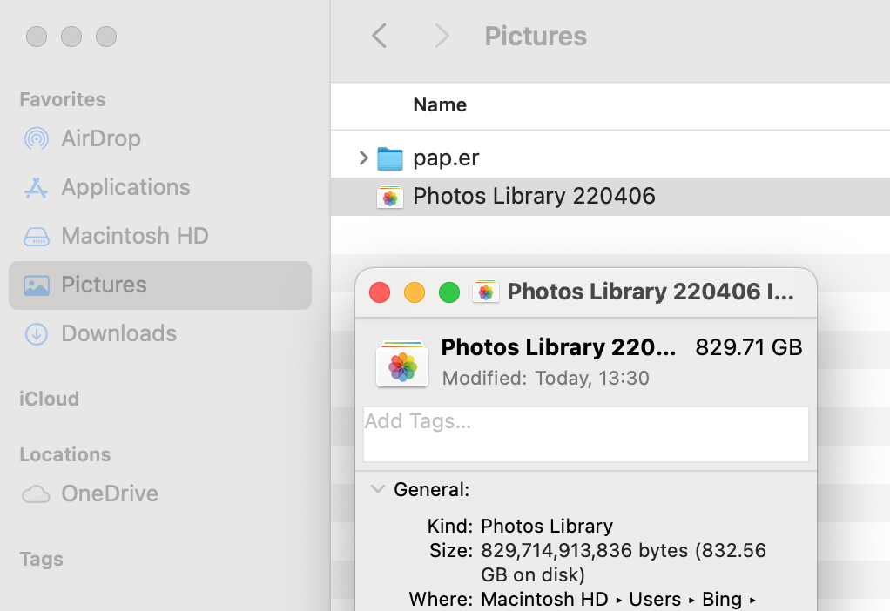890x611 pixels.
Task: Select the Photos Library 220406 file name
Action: pyautogui.click(x=534, y=197)
